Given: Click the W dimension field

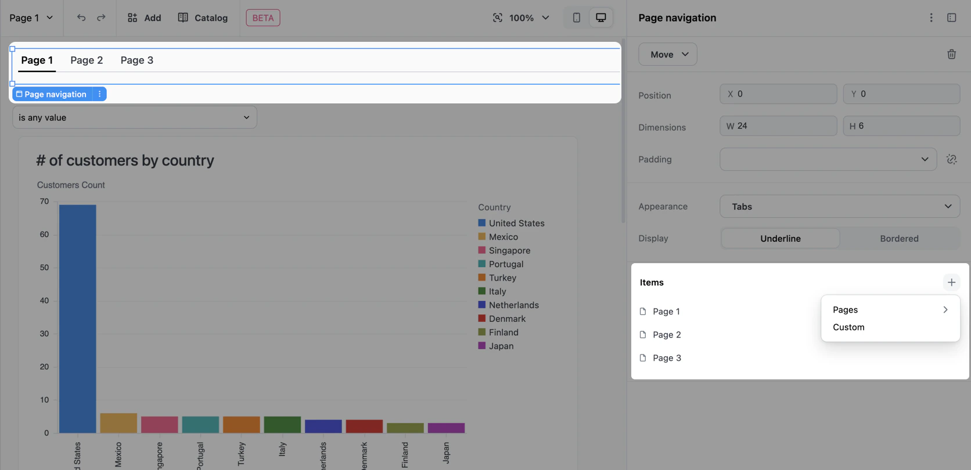Looking at the screenshot, I should [x=778, y=125].
